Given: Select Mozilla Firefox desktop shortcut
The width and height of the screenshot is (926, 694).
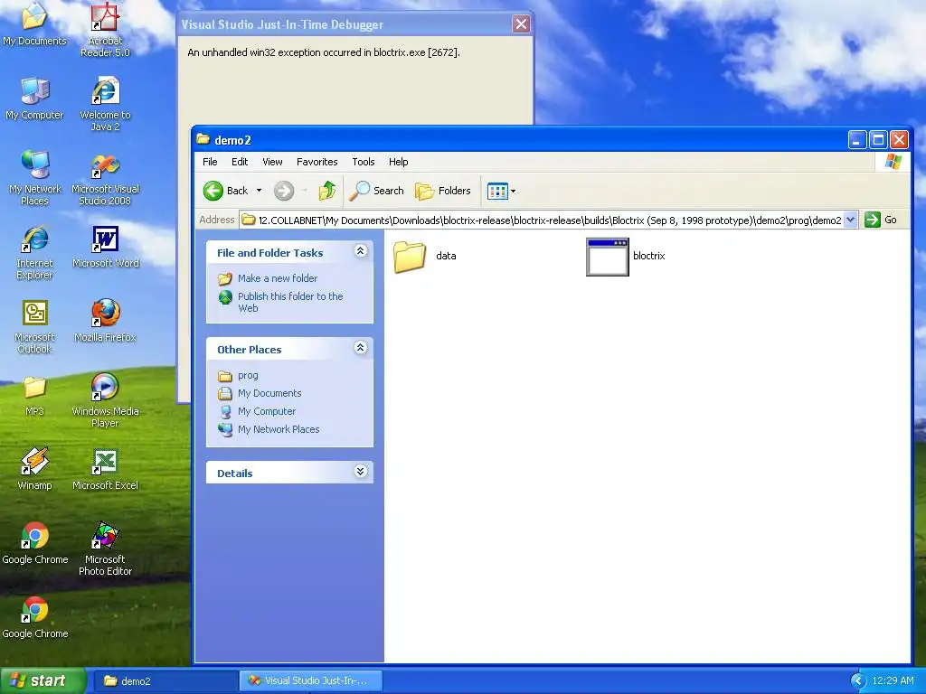Looking at the screenshot, I should click(x=105, y=321).
